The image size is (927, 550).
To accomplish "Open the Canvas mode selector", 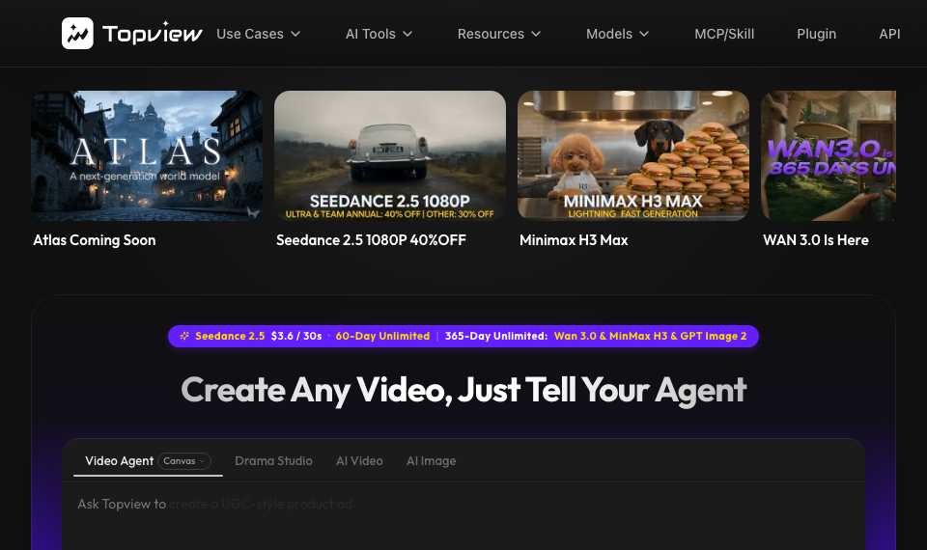I will pyautogui.click(x=183, y=461).
